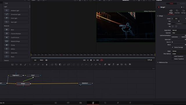This screenshot has width=186, height=105.
Task: Enable Flatten Transform checkbox
Action: (x=173, y=59)
